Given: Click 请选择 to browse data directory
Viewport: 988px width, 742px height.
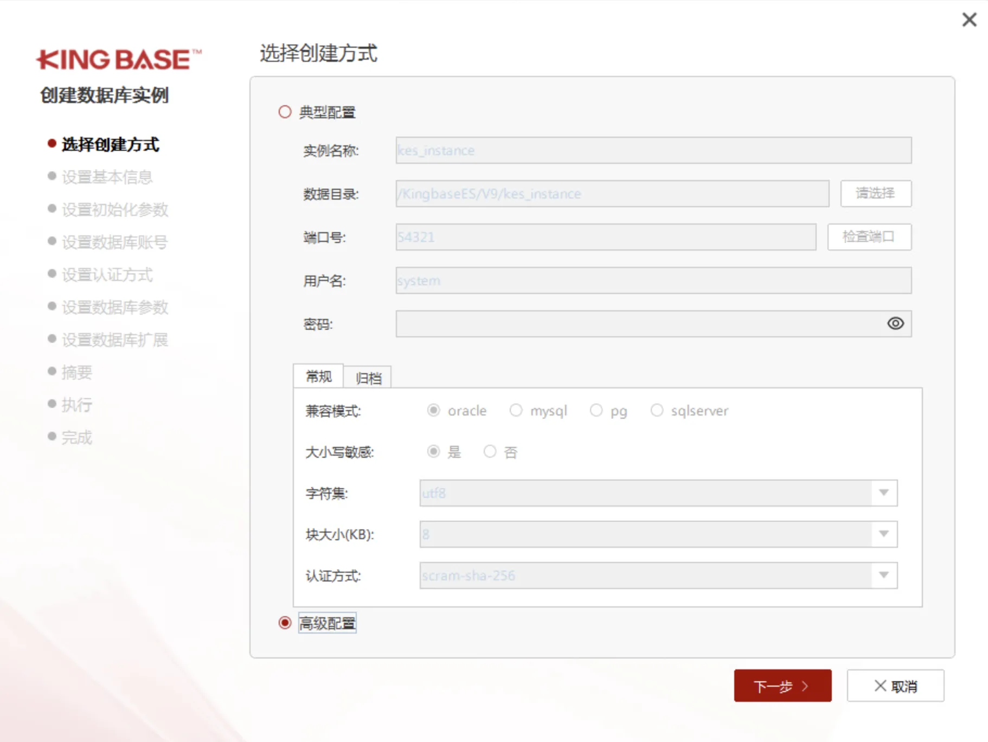Looking at the screenshot, I should (x=875, y=193).
